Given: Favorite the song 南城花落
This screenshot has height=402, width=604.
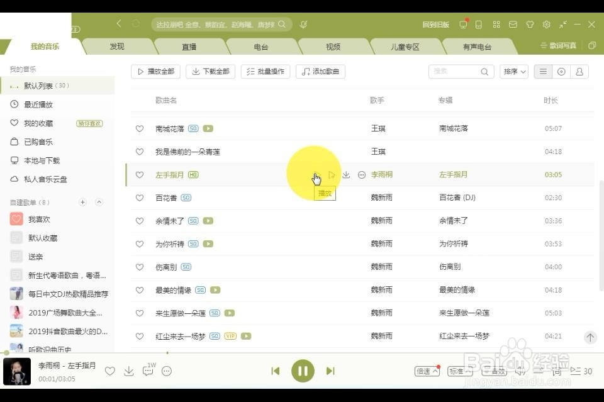Looking at the screenshot, I should click(x=140, y=128).
